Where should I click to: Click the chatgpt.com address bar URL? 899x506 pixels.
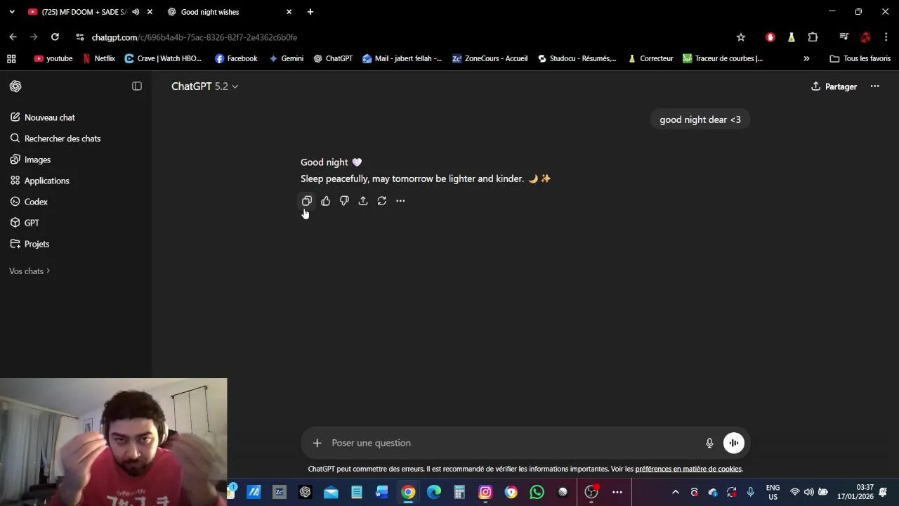coord(195,37)
